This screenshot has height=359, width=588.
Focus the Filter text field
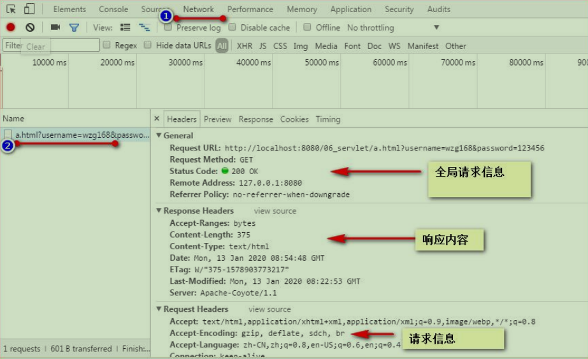(x=51, y=45)
